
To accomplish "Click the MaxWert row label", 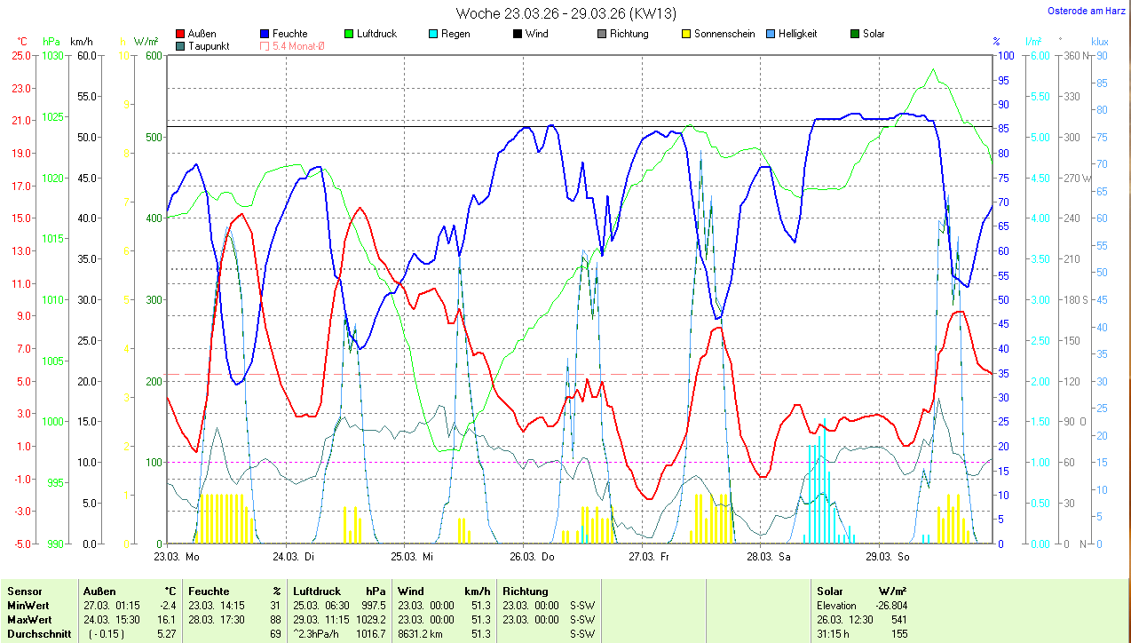I will pos(29,620).
